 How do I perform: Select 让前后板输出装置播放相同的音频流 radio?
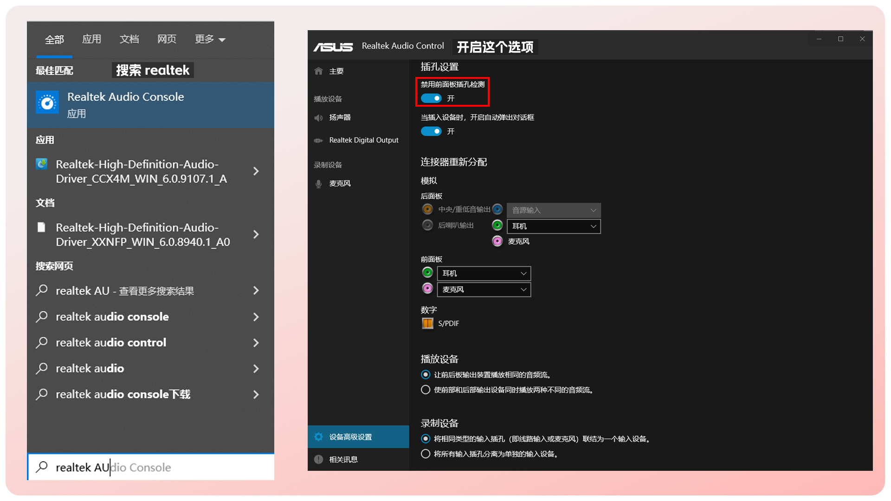click(x=426, y=374)
